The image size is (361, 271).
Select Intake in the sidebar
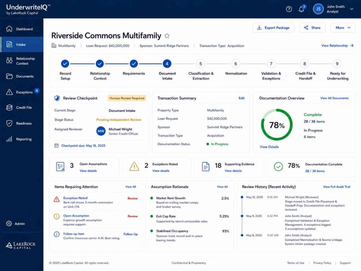click(22, 44)
